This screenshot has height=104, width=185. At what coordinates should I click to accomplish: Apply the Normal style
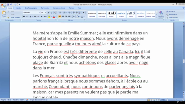click(92, 14)
